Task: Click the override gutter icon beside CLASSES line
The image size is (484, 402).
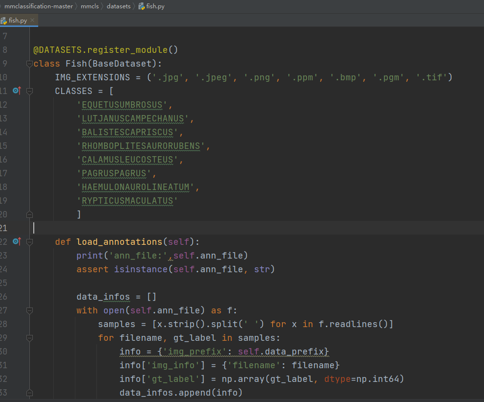Action: [17, 91]
